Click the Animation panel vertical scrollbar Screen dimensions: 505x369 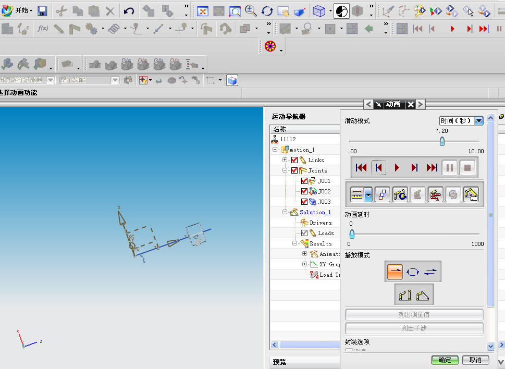point(491,215)
